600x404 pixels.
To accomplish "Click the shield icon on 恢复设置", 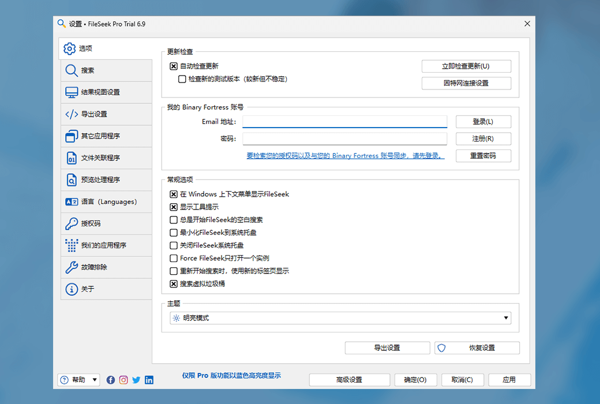I will coord(441,348).
